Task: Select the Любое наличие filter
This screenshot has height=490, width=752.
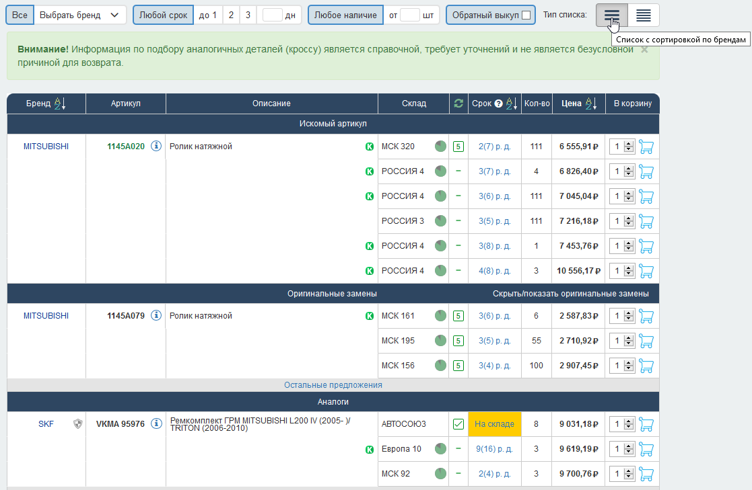Action: click(346, 15)
